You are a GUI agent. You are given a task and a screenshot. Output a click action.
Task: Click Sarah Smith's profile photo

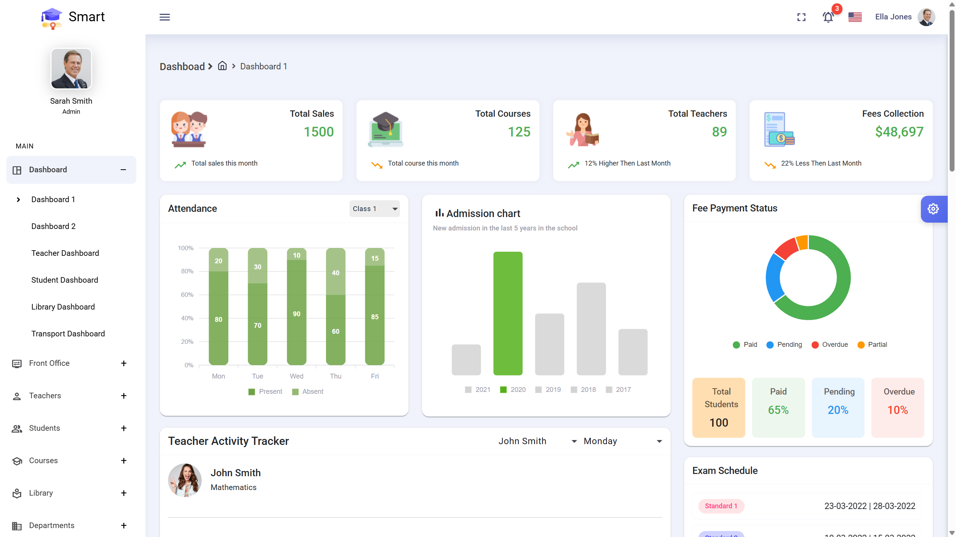pos(71,69)
